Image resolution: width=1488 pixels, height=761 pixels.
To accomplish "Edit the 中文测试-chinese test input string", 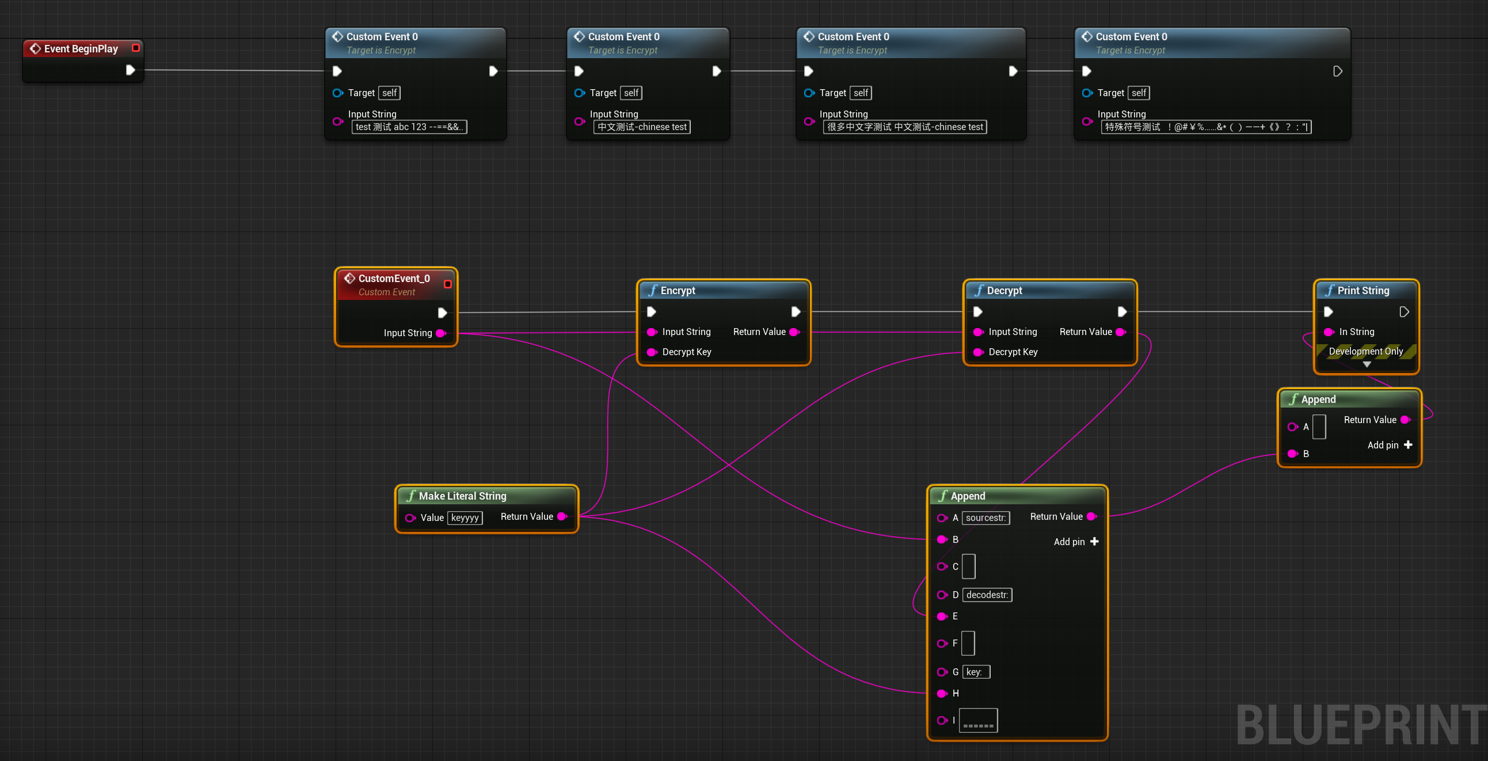I will pyautogui.click(x=642, y=127).
